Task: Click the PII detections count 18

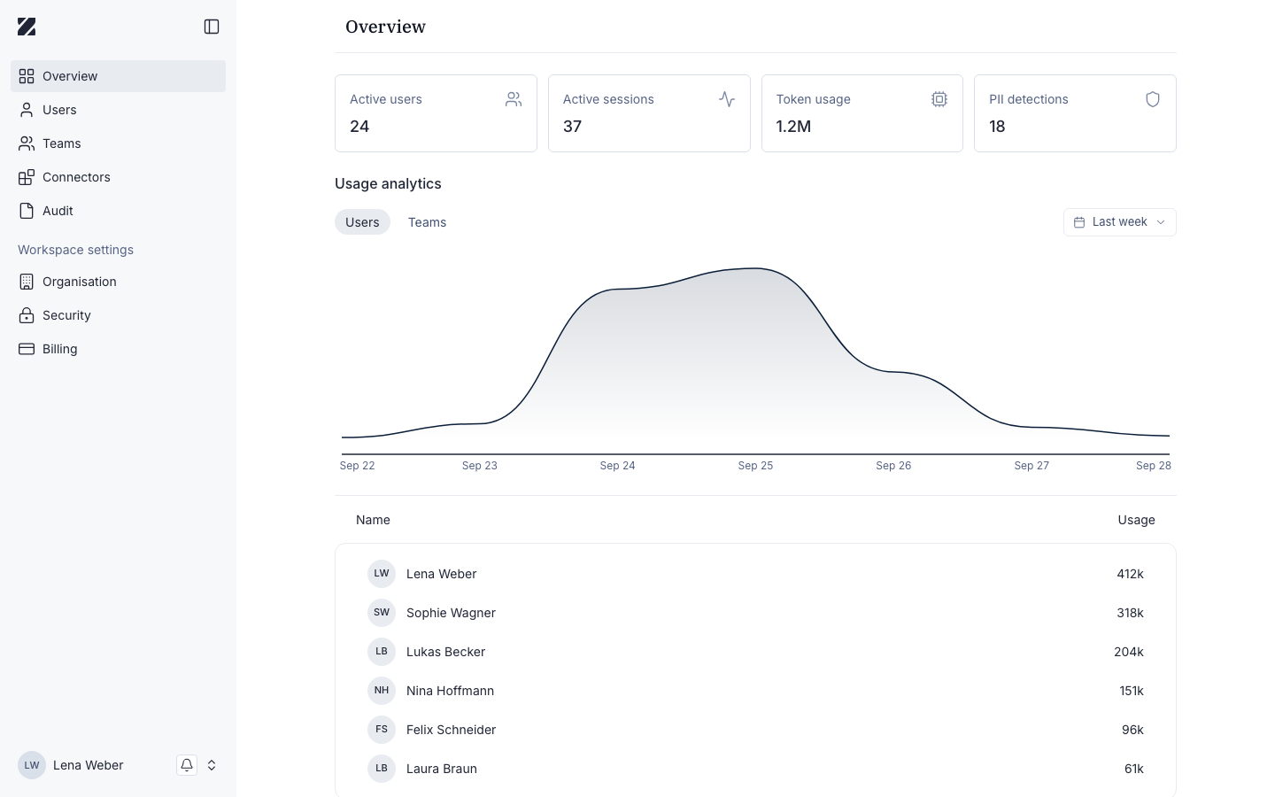Action: pos(997,127)
